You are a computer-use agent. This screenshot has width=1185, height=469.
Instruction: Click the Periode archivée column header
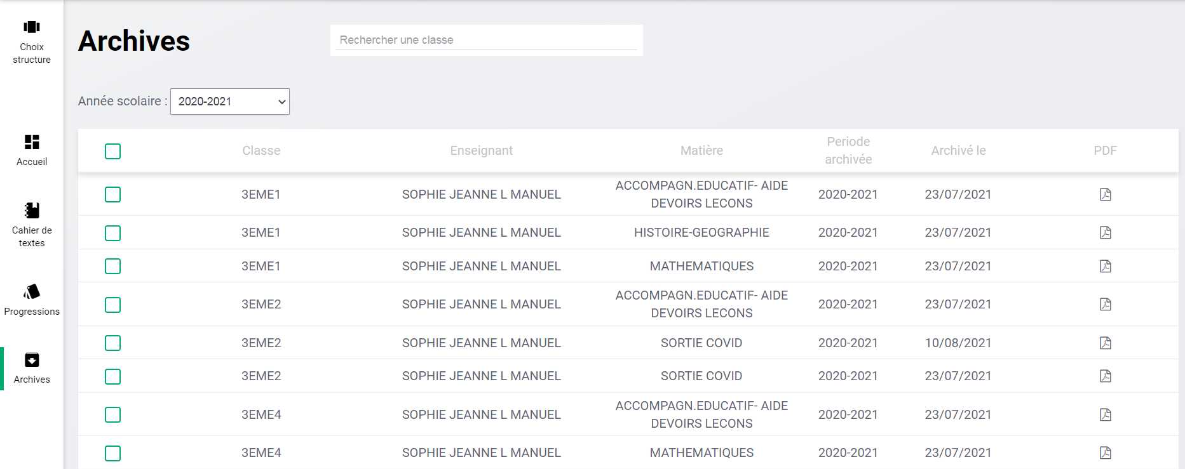pyautogui.click(x=848, y=150)
